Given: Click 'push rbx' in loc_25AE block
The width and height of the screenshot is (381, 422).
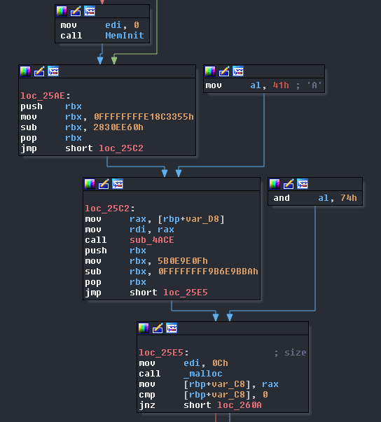Looking at the screenshot, I should tap(51, 106).
